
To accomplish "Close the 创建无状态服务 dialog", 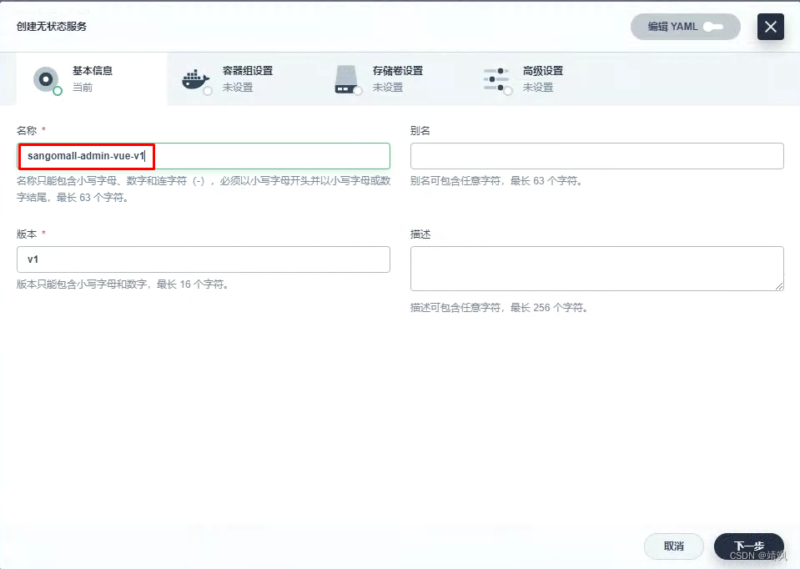I will tap(770, 27).
